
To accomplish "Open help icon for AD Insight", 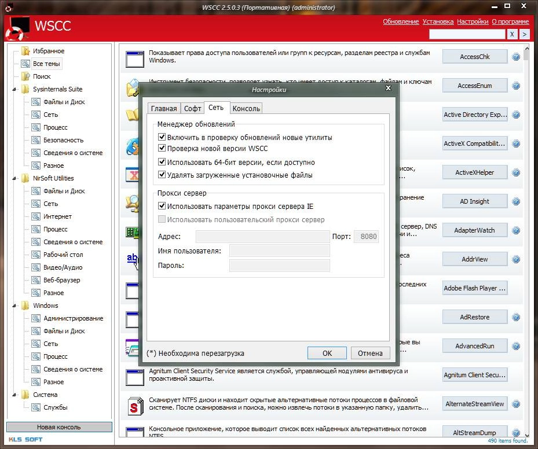I will pyautogui.click(x=515, y=201).
